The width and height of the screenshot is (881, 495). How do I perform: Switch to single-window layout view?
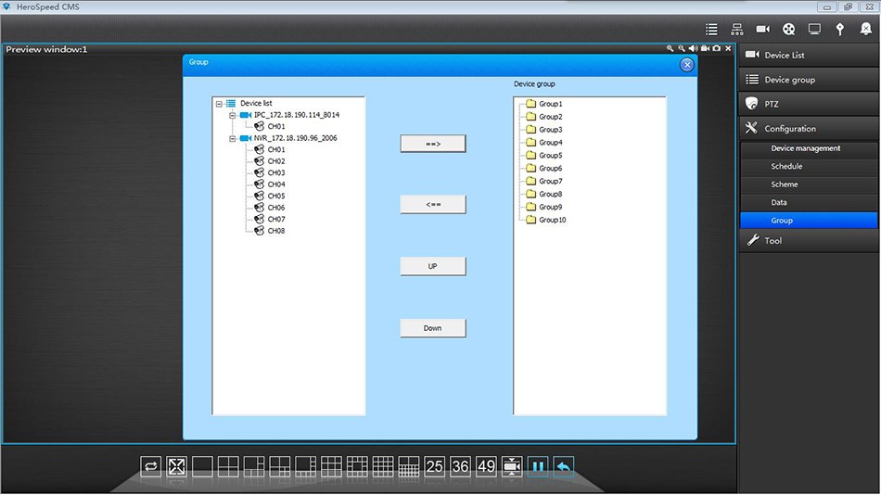(x=202, y=467)
